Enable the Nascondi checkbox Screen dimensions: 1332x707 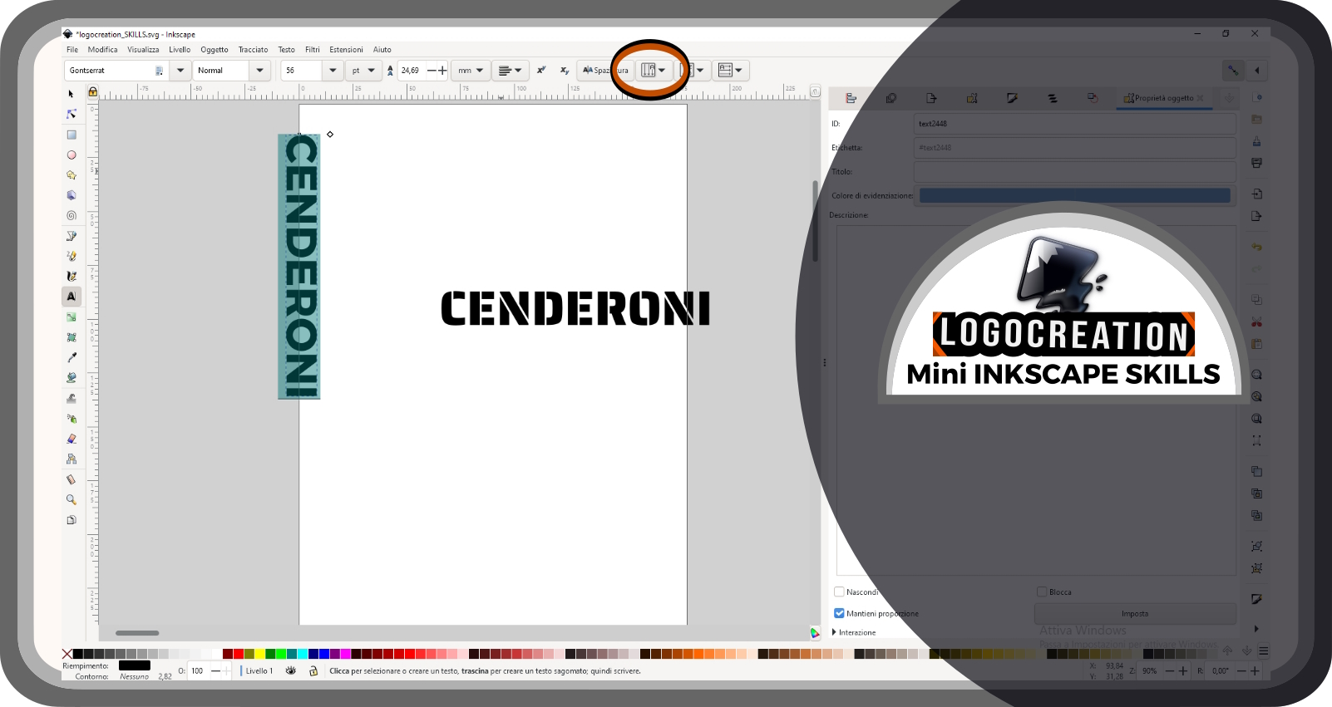[x=839, y=592]
